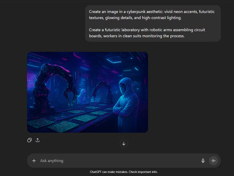Image resolution: width=234 pixels, height=176 pixels.
Task: Launch voice mode with the waveform icon
Action: tap(213, 161)
